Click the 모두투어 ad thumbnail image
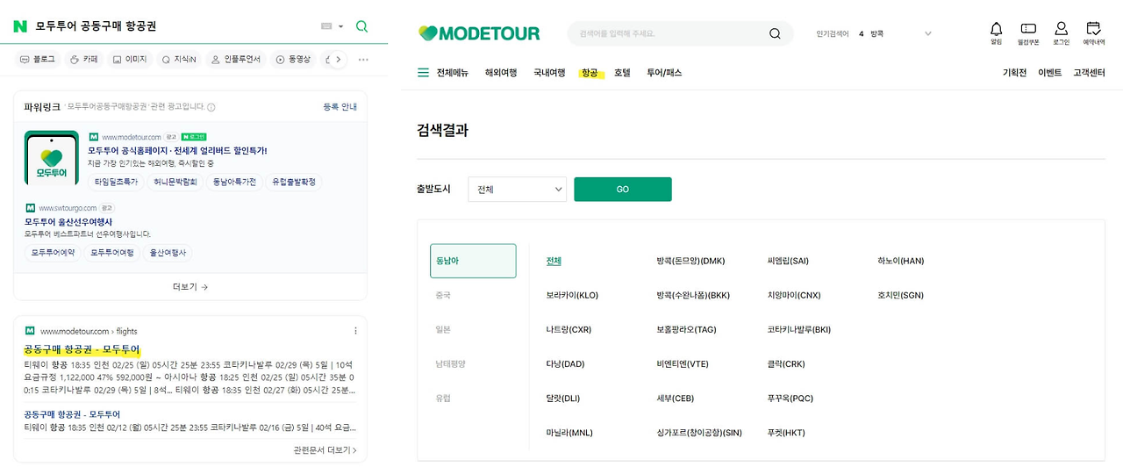The width and height of the screenshot is (1123, 474). click(52, 158)
